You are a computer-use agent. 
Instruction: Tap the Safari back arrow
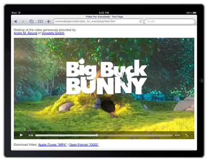pos(15,22)
